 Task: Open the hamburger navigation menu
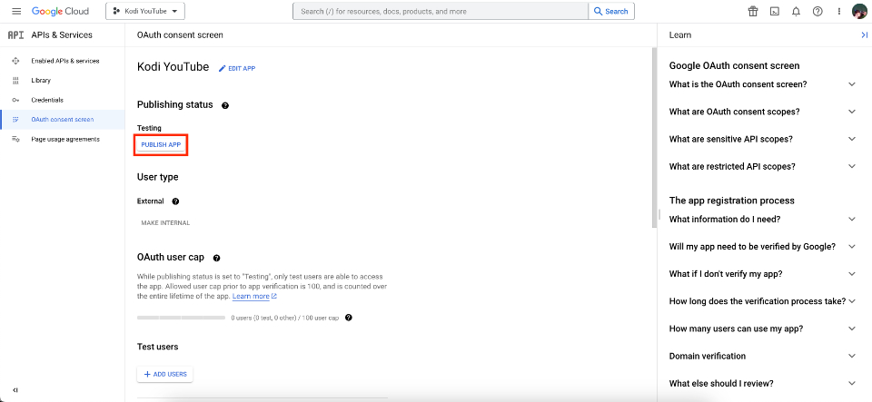pyautogui.click(x=16, y=11)
